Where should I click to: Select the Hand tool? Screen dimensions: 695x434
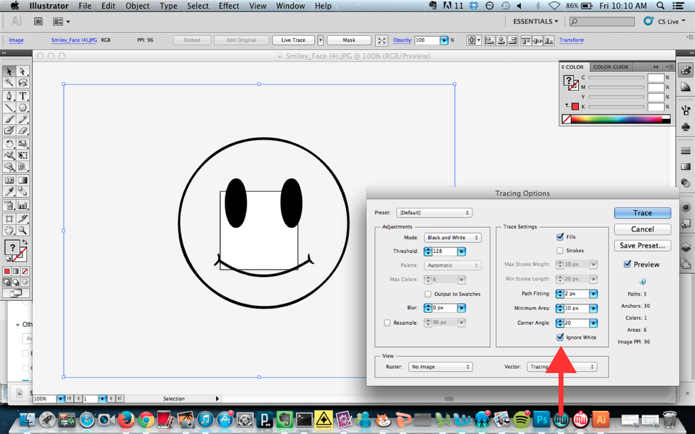(10, 231)
